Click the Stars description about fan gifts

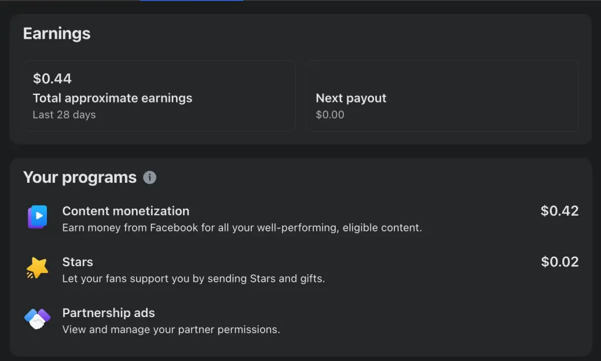tap(193, 278)
